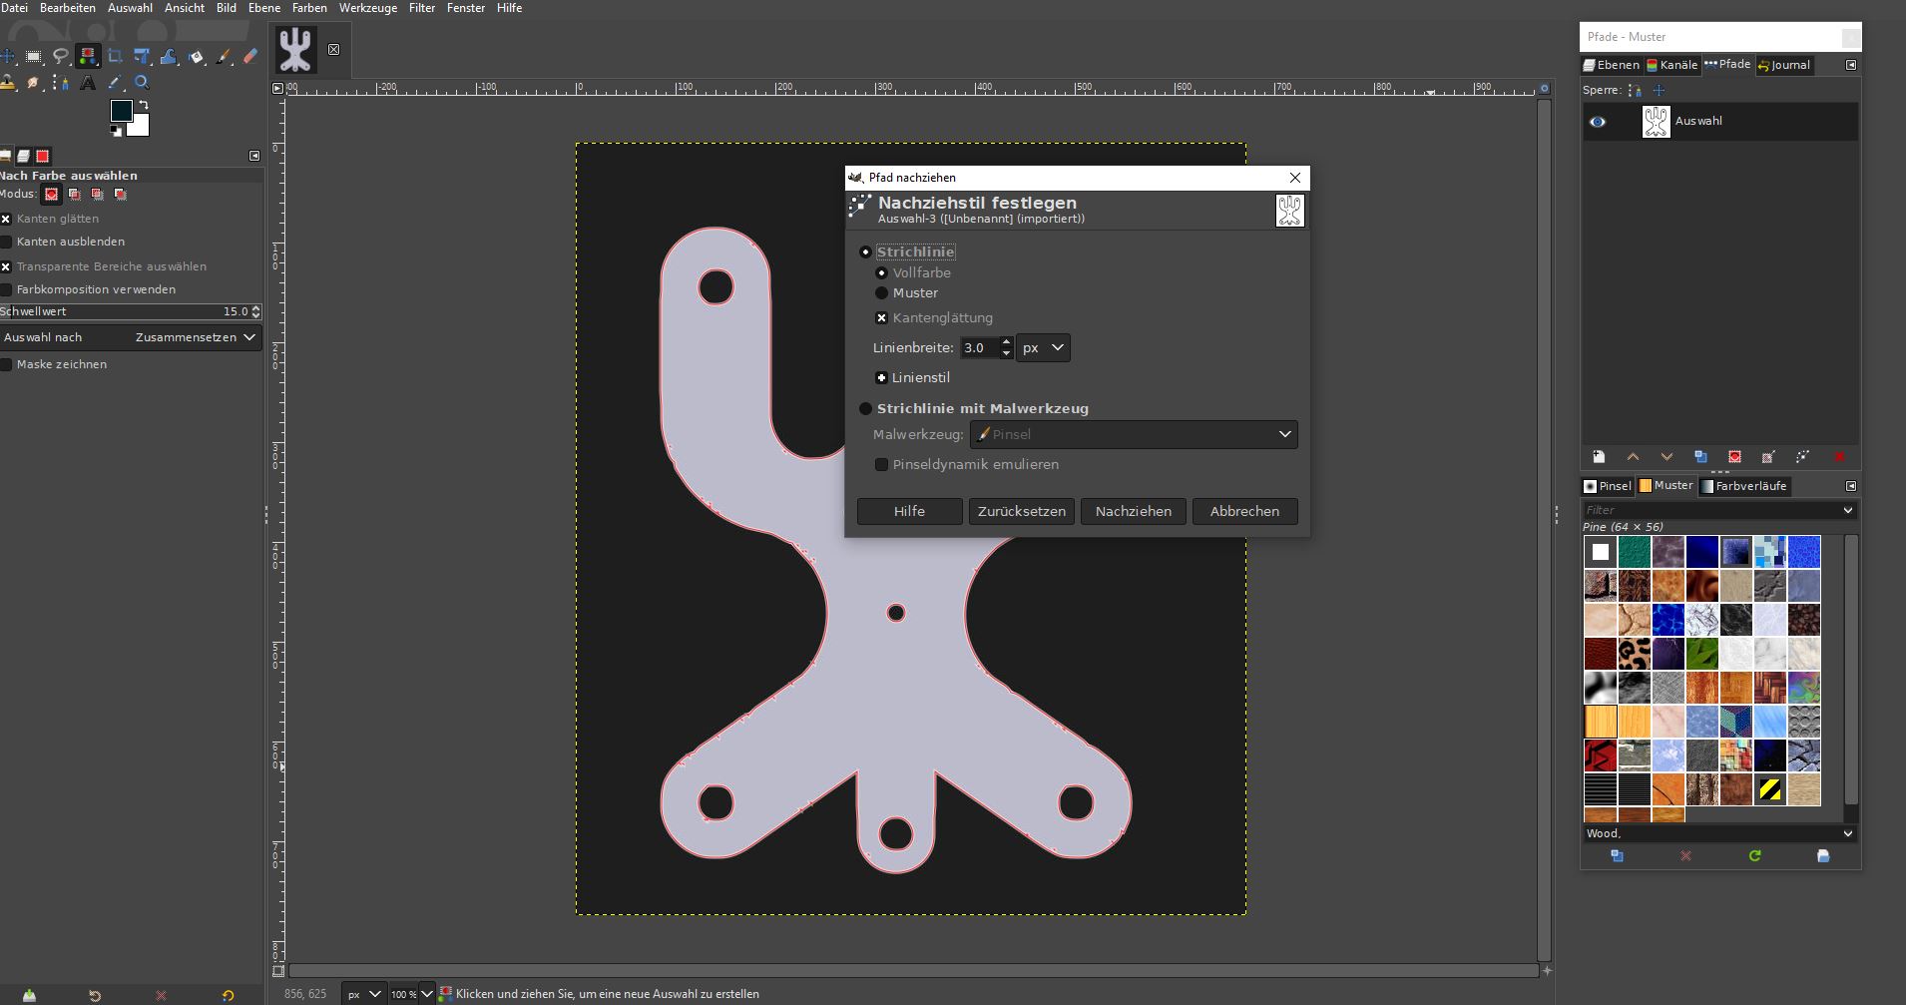Select the Muster radio option

pyautogui.click(x=881, y=293)
